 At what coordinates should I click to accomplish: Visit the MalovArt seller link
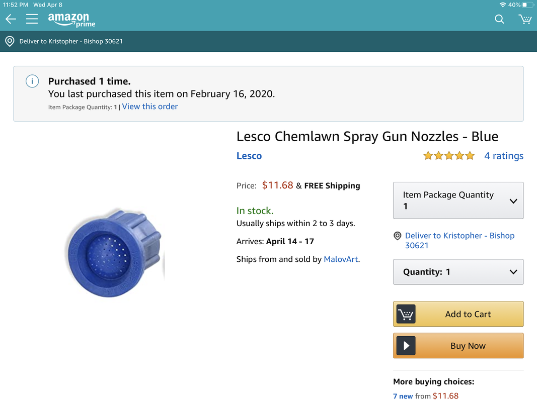click(341, 259)
